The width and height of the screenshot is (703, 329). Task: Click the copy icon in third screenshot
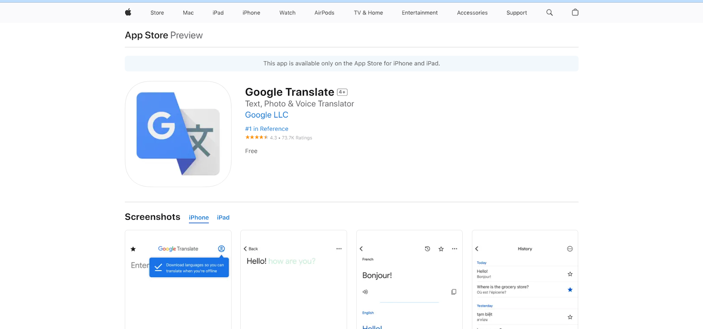(454, 292)
